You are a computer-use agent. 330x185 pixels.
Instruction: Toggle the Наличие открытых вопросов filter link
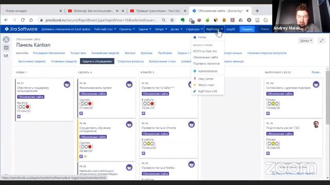click(x=267, y=53)
